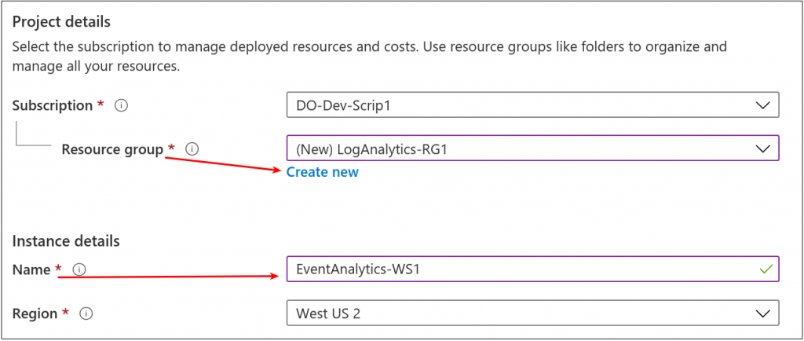Click the subscription description paragraph text
This screenshot has width=804, height=341.
pos(369,57)
